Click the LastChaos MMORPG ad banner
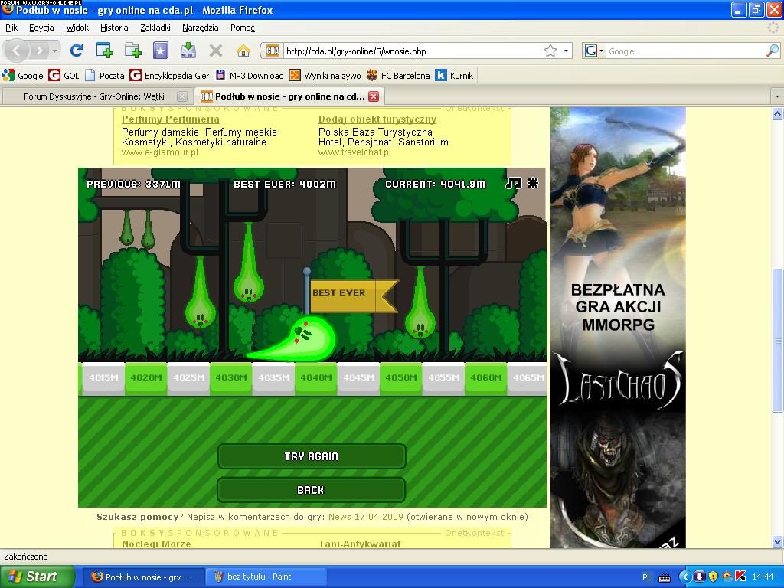Screen dimensions: 784x588 click(618, 328)
